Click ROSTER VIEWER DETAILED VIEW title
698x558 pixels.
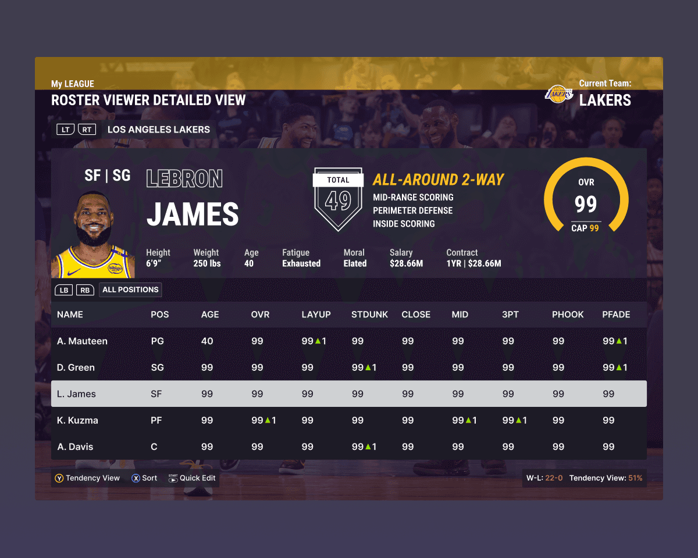(148, 100)
